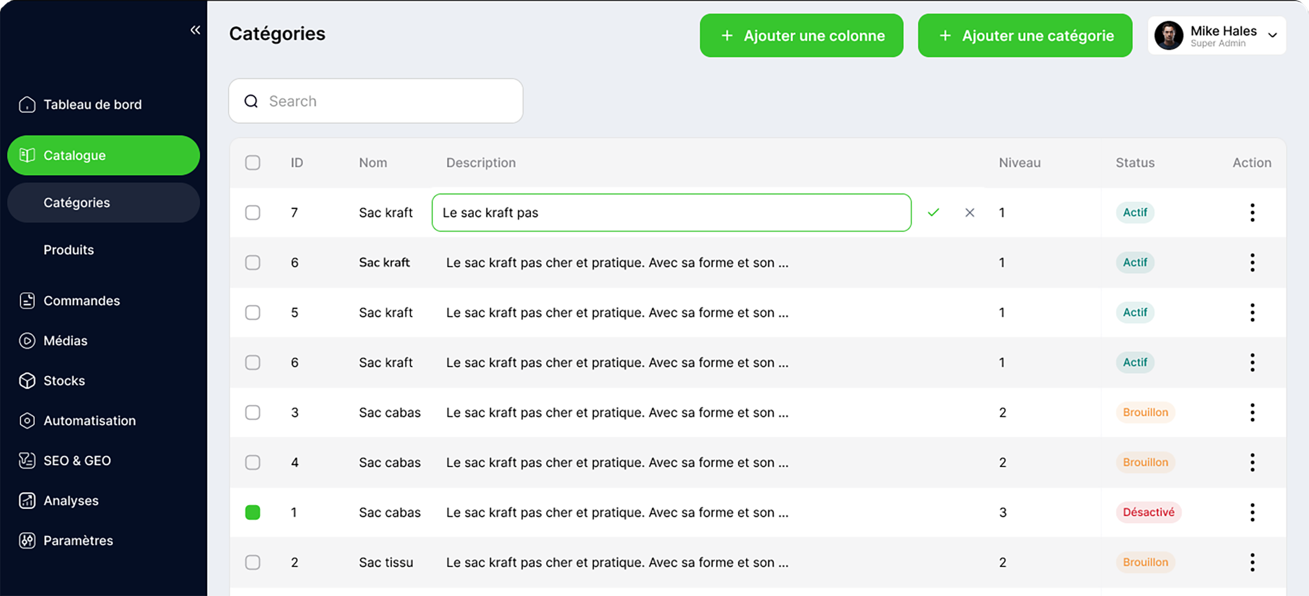The width and height of the screenshot is (1309, 596).
Task: Uncheck the green checkbox for ID 1
Action: [x=253, y=513]
